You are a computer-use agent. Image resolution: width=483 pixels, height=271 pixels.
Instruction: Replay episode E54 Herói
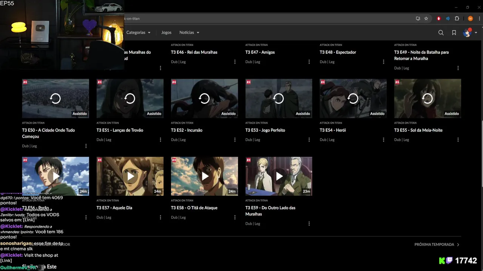coord(353,99)
